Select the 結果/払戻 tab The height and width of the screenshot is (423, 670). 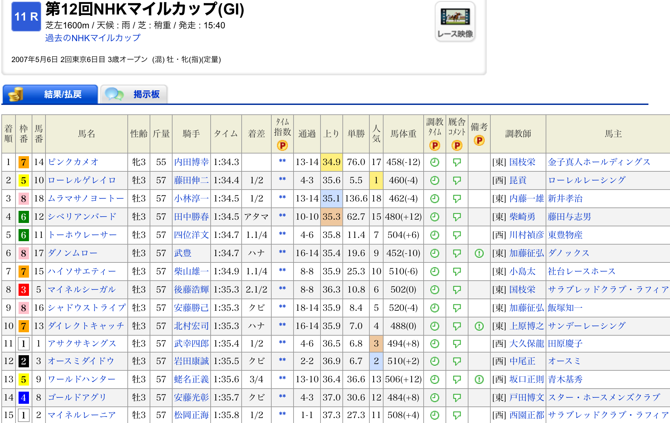click(x=50, y=94)
